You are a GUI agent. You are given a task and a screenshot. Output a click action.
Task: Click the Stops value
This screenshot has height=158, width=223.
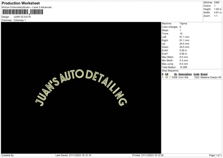[180, 30]
